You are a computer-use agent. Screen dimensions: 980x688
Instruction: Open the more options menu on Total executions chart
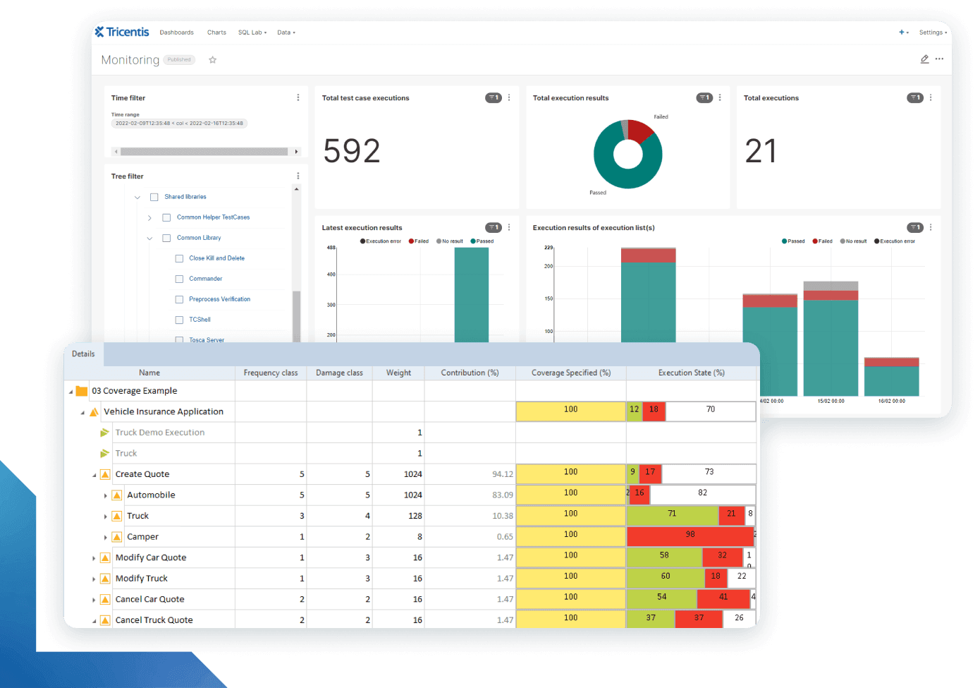click(929, 97)
